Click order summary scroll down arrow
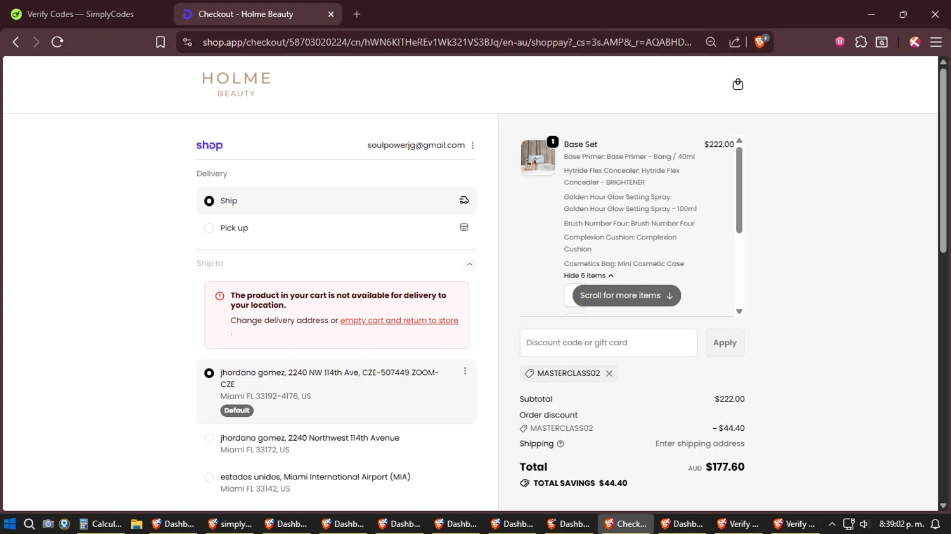Image resolution: width=951 pixels, height=534 pixels. (x=739, y=312)
